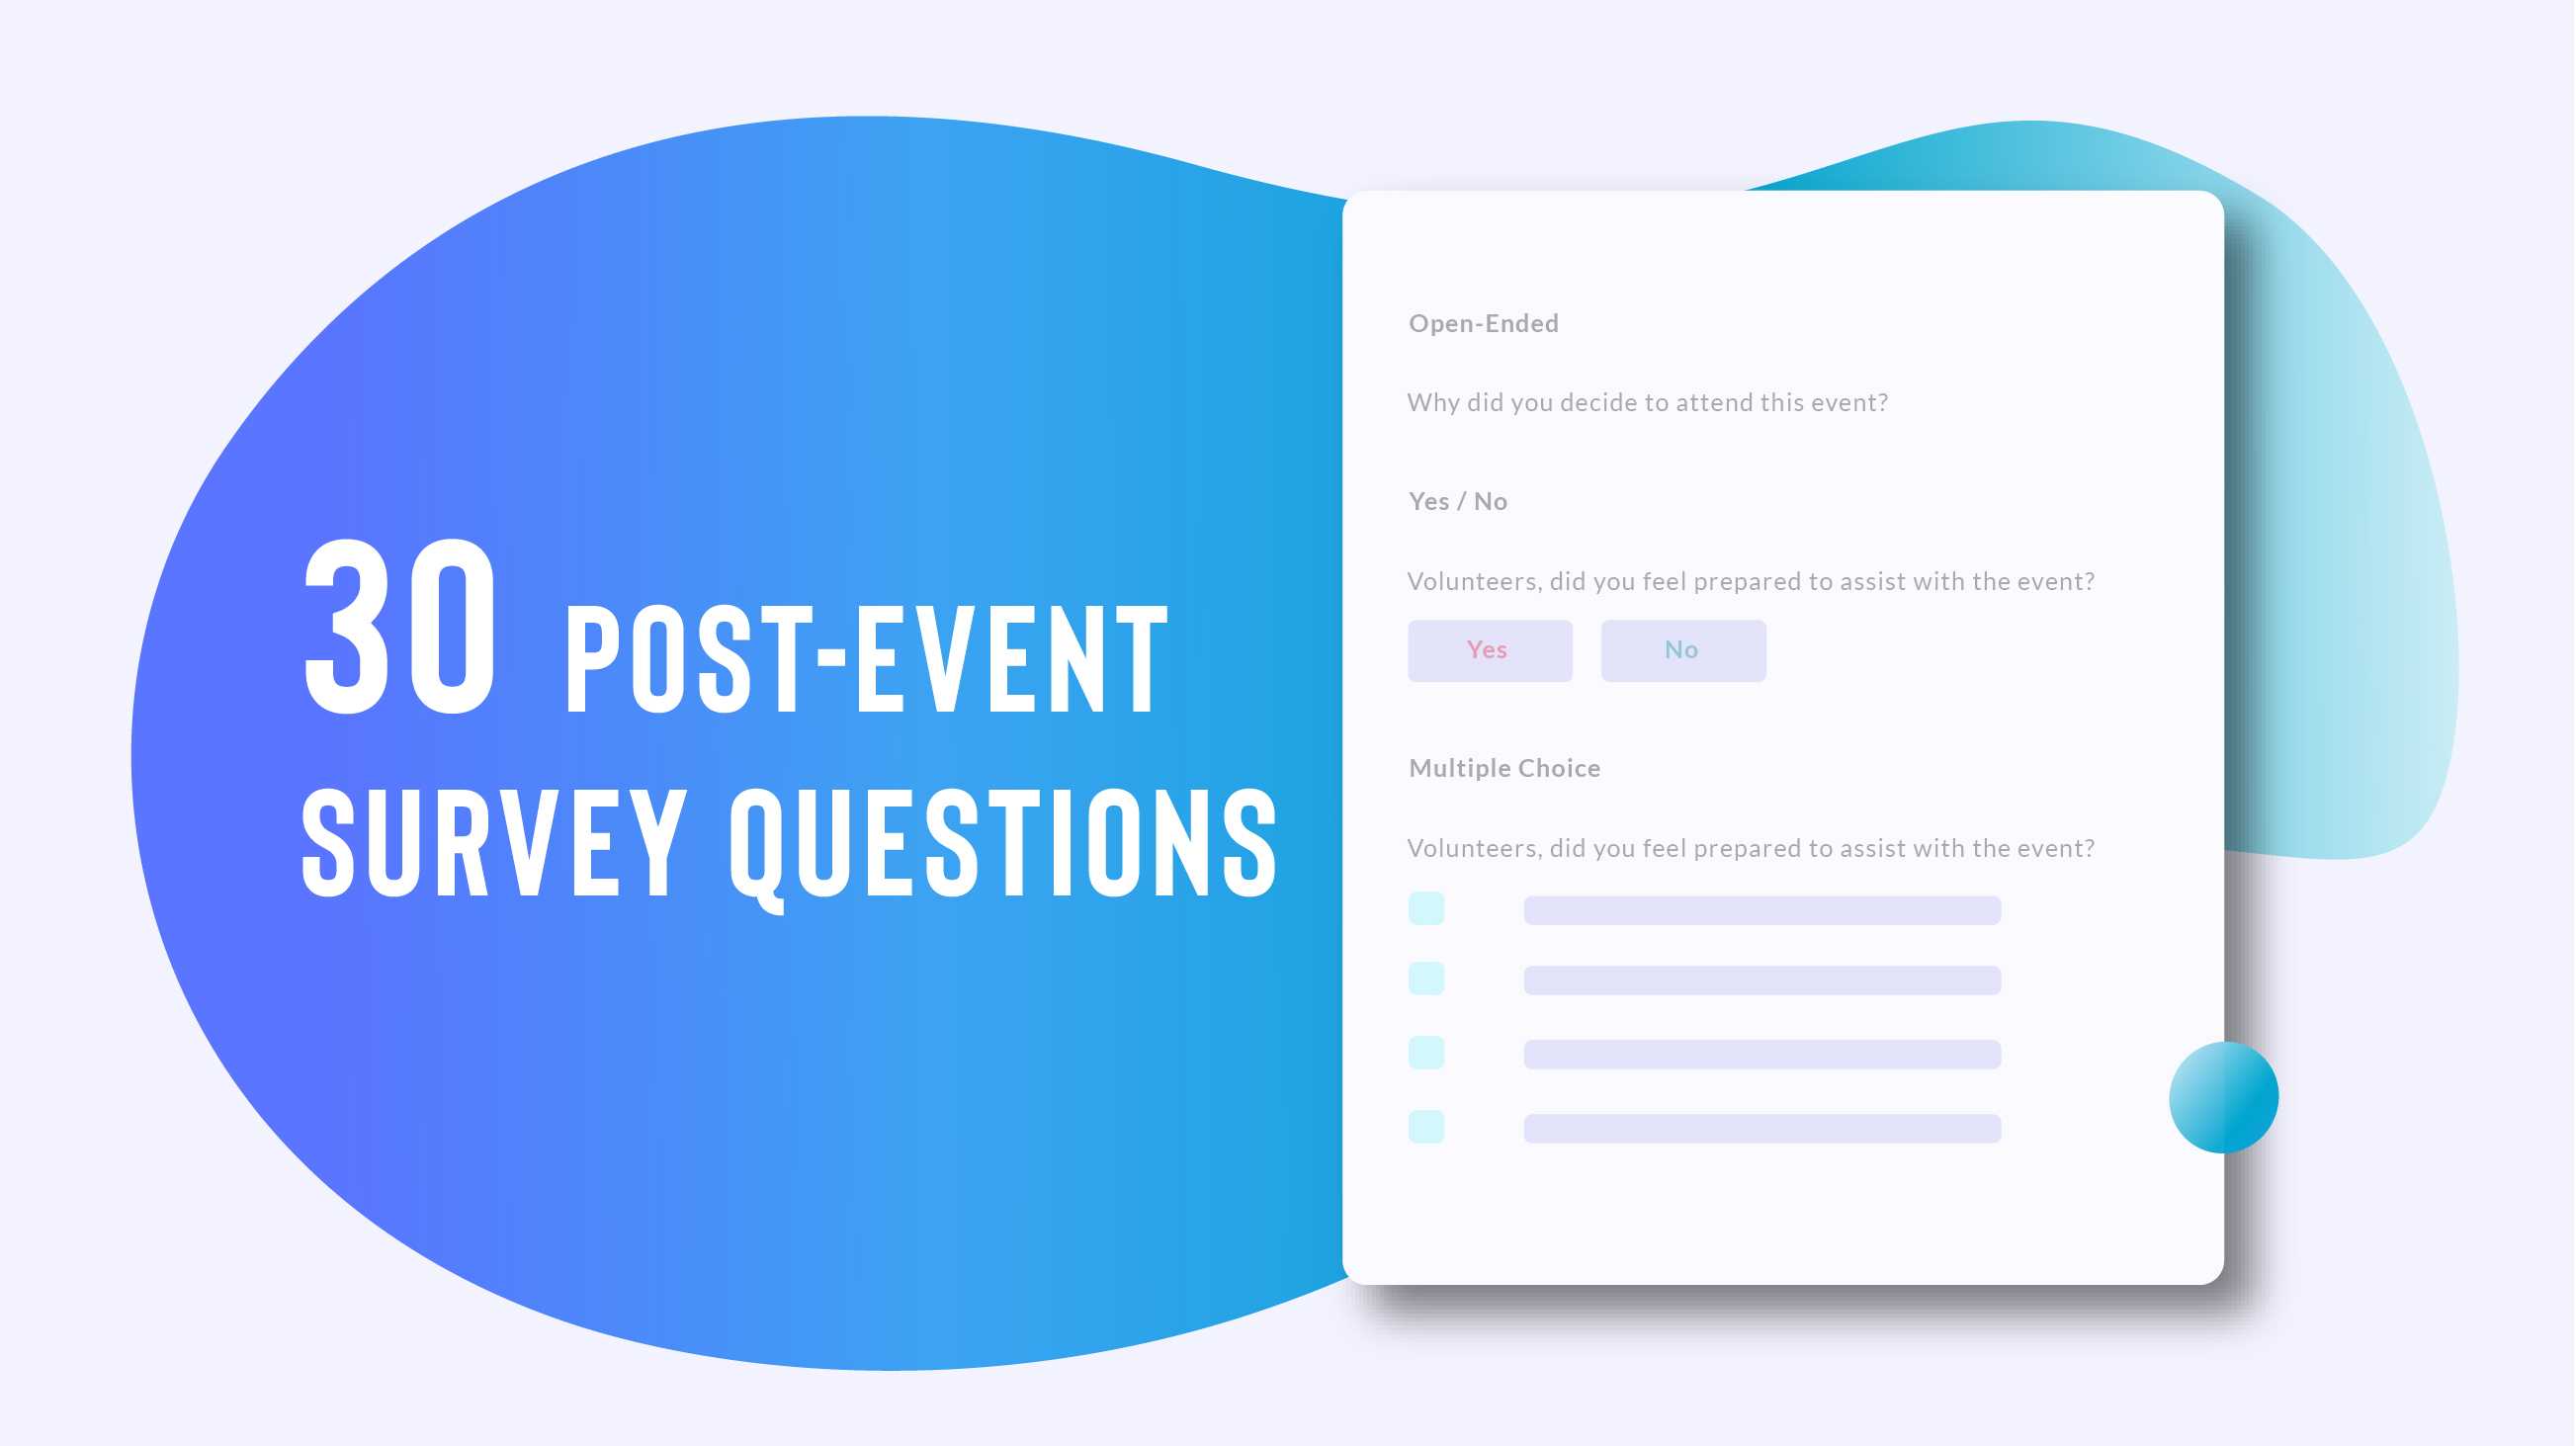
Task: Click the 'Why did you decide to attend' question text
Action: [x=1645, y=401]
